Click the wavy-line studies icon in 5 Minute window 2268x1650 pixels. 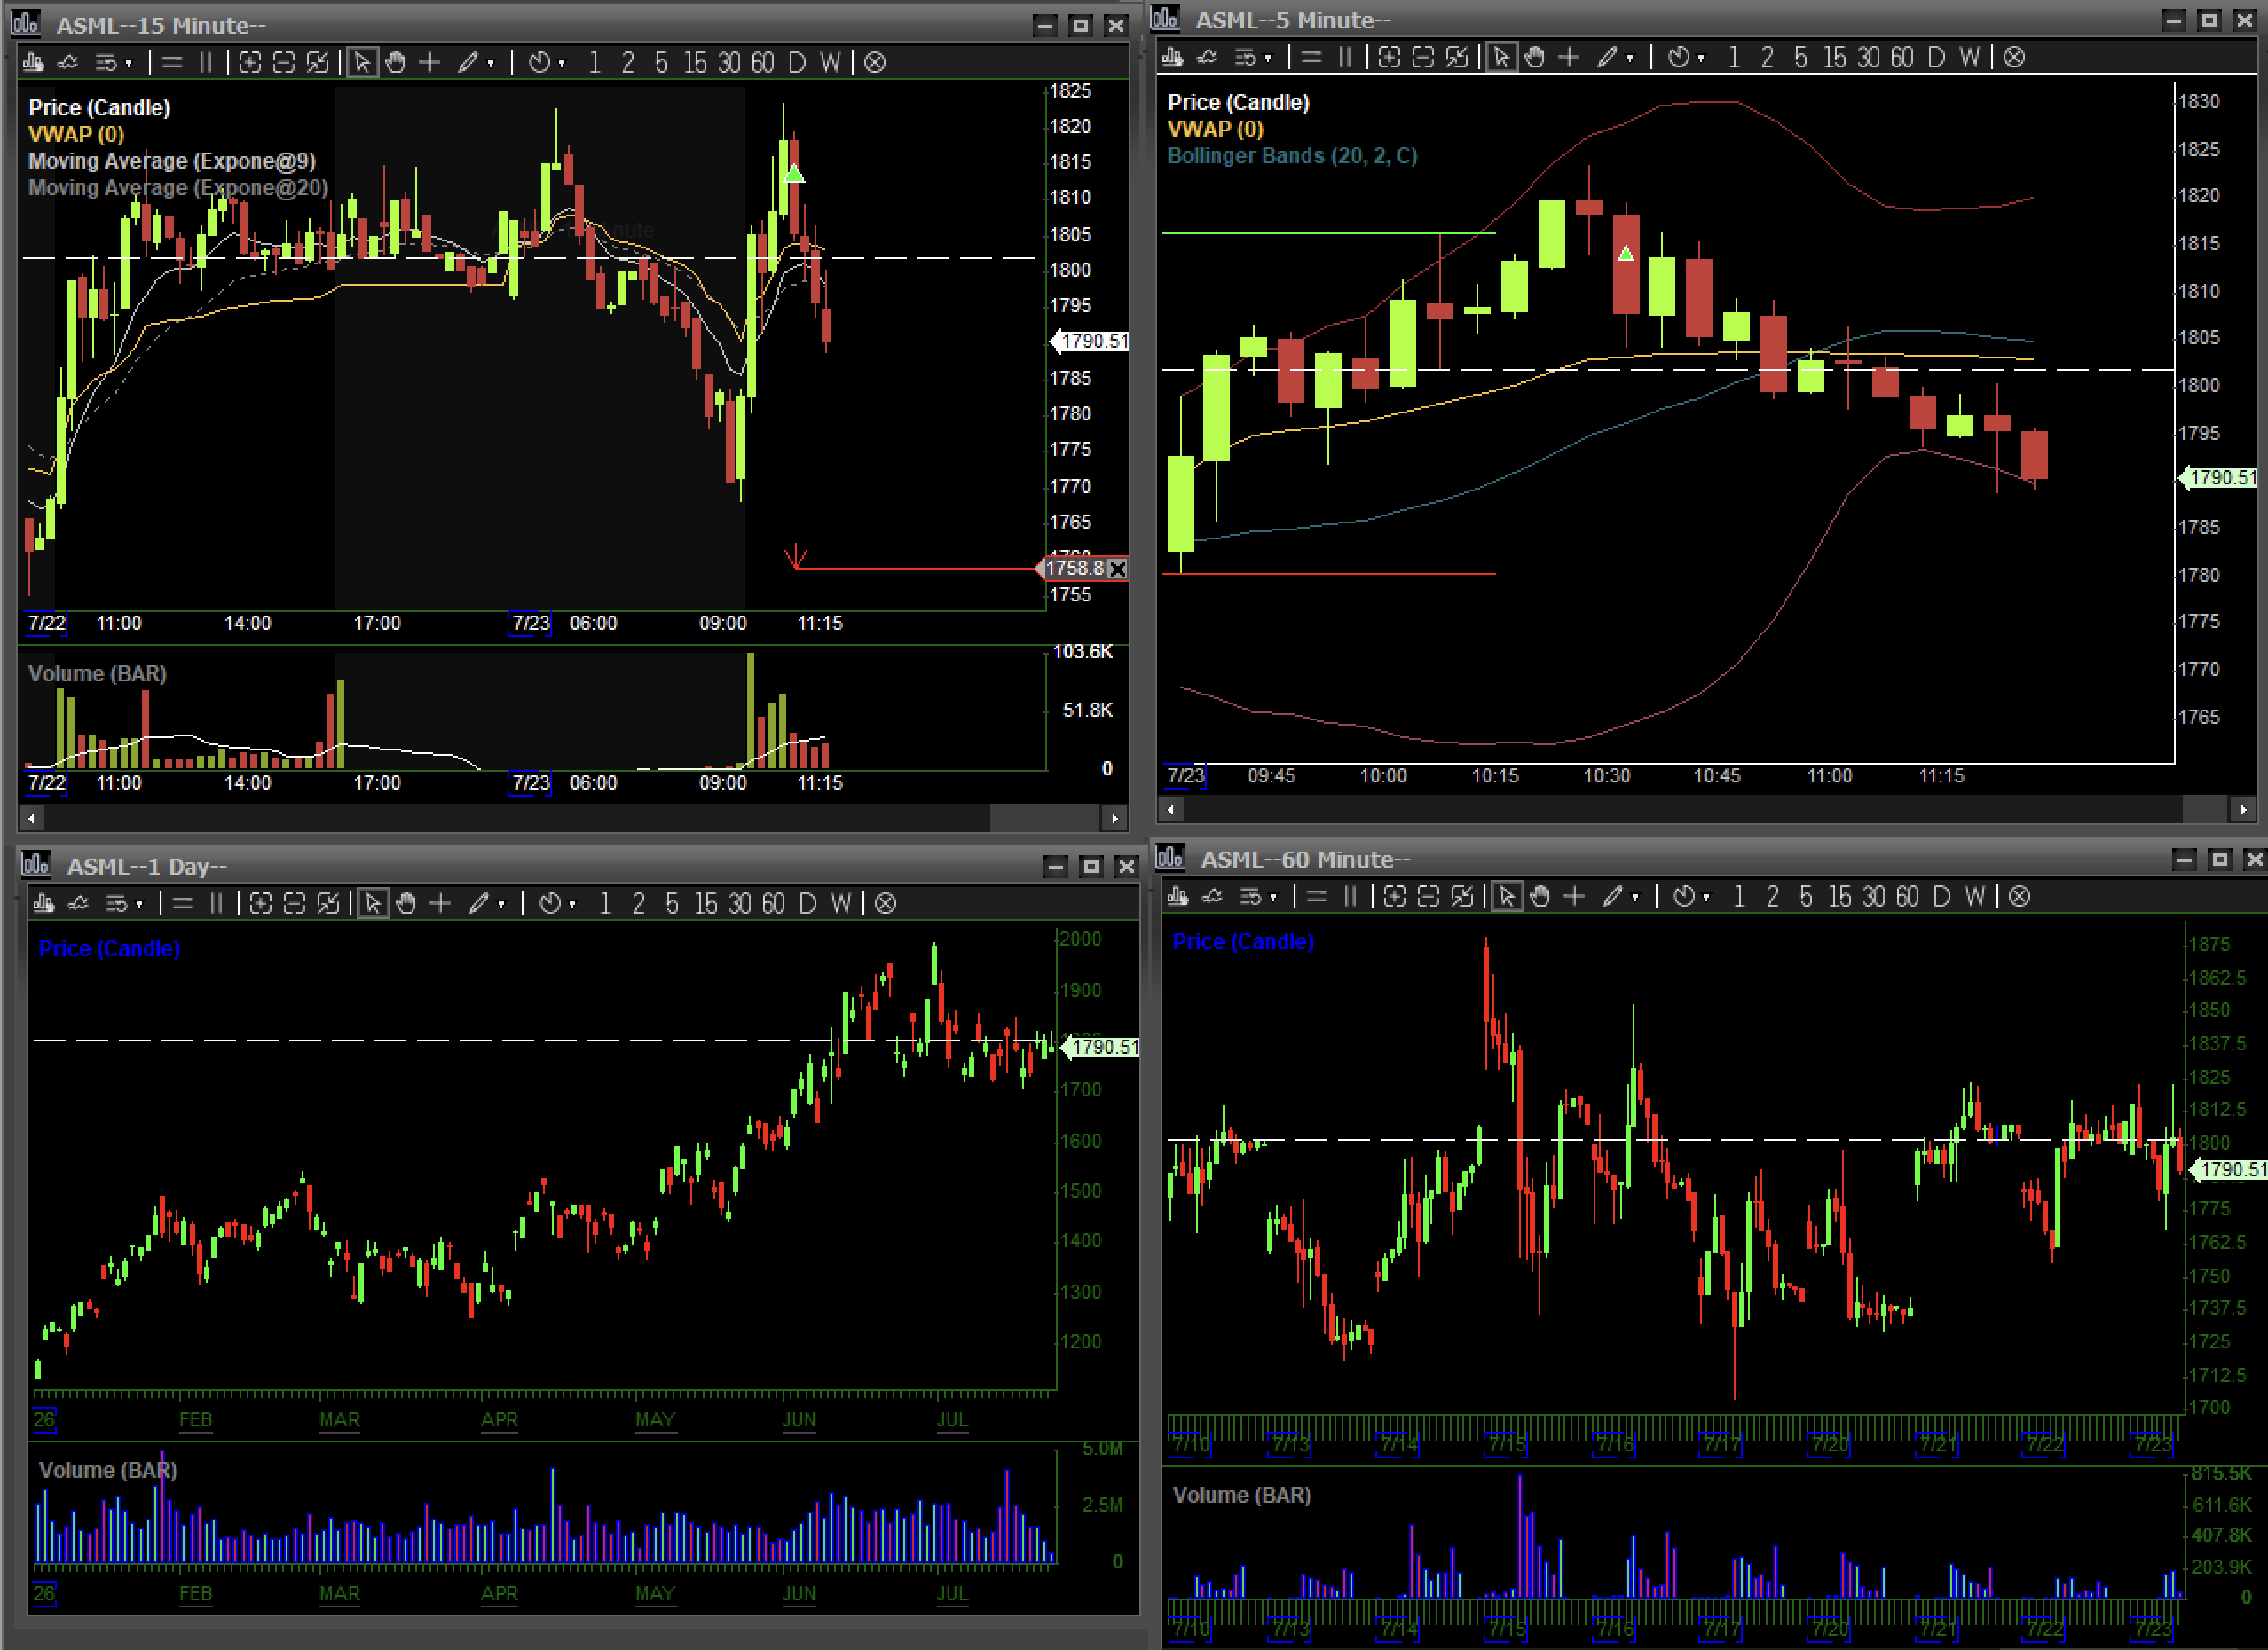[1207, 57]
